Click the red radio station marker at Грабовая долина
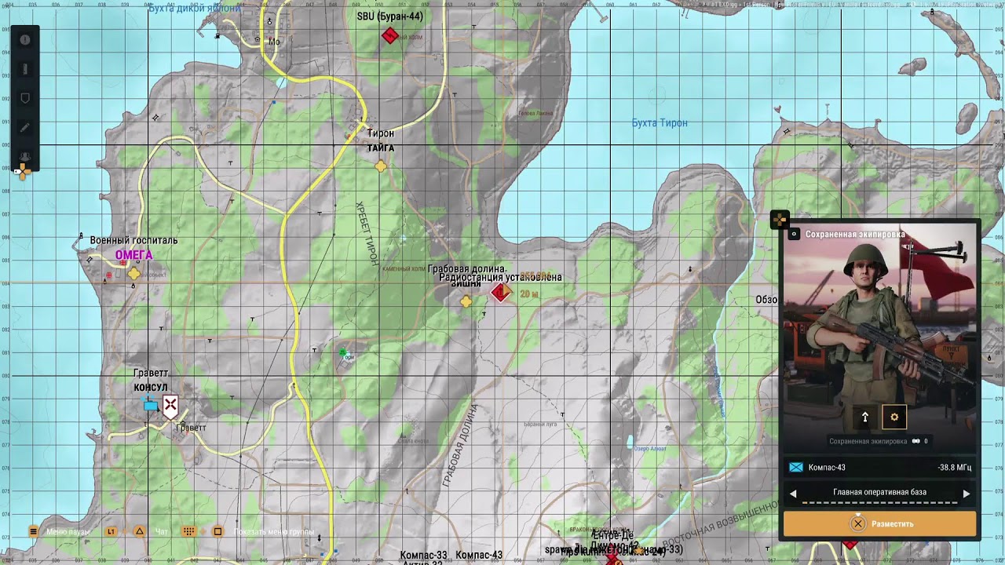This screenshot has height=565, width=1005. pos(500,293)
